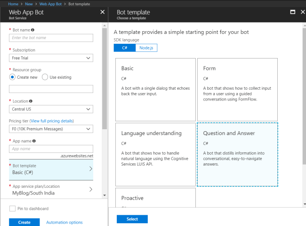Check Pin to dashboard

(12, 209)
